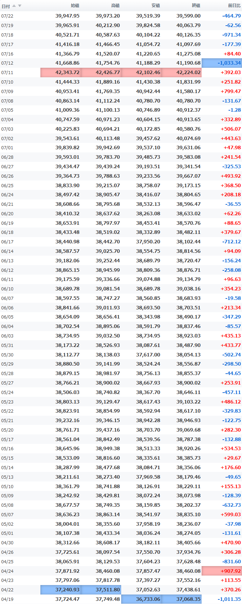The image size is (242, 604).
Task: Select the 06/03 change +435.13
Action: tap(231, 336)
